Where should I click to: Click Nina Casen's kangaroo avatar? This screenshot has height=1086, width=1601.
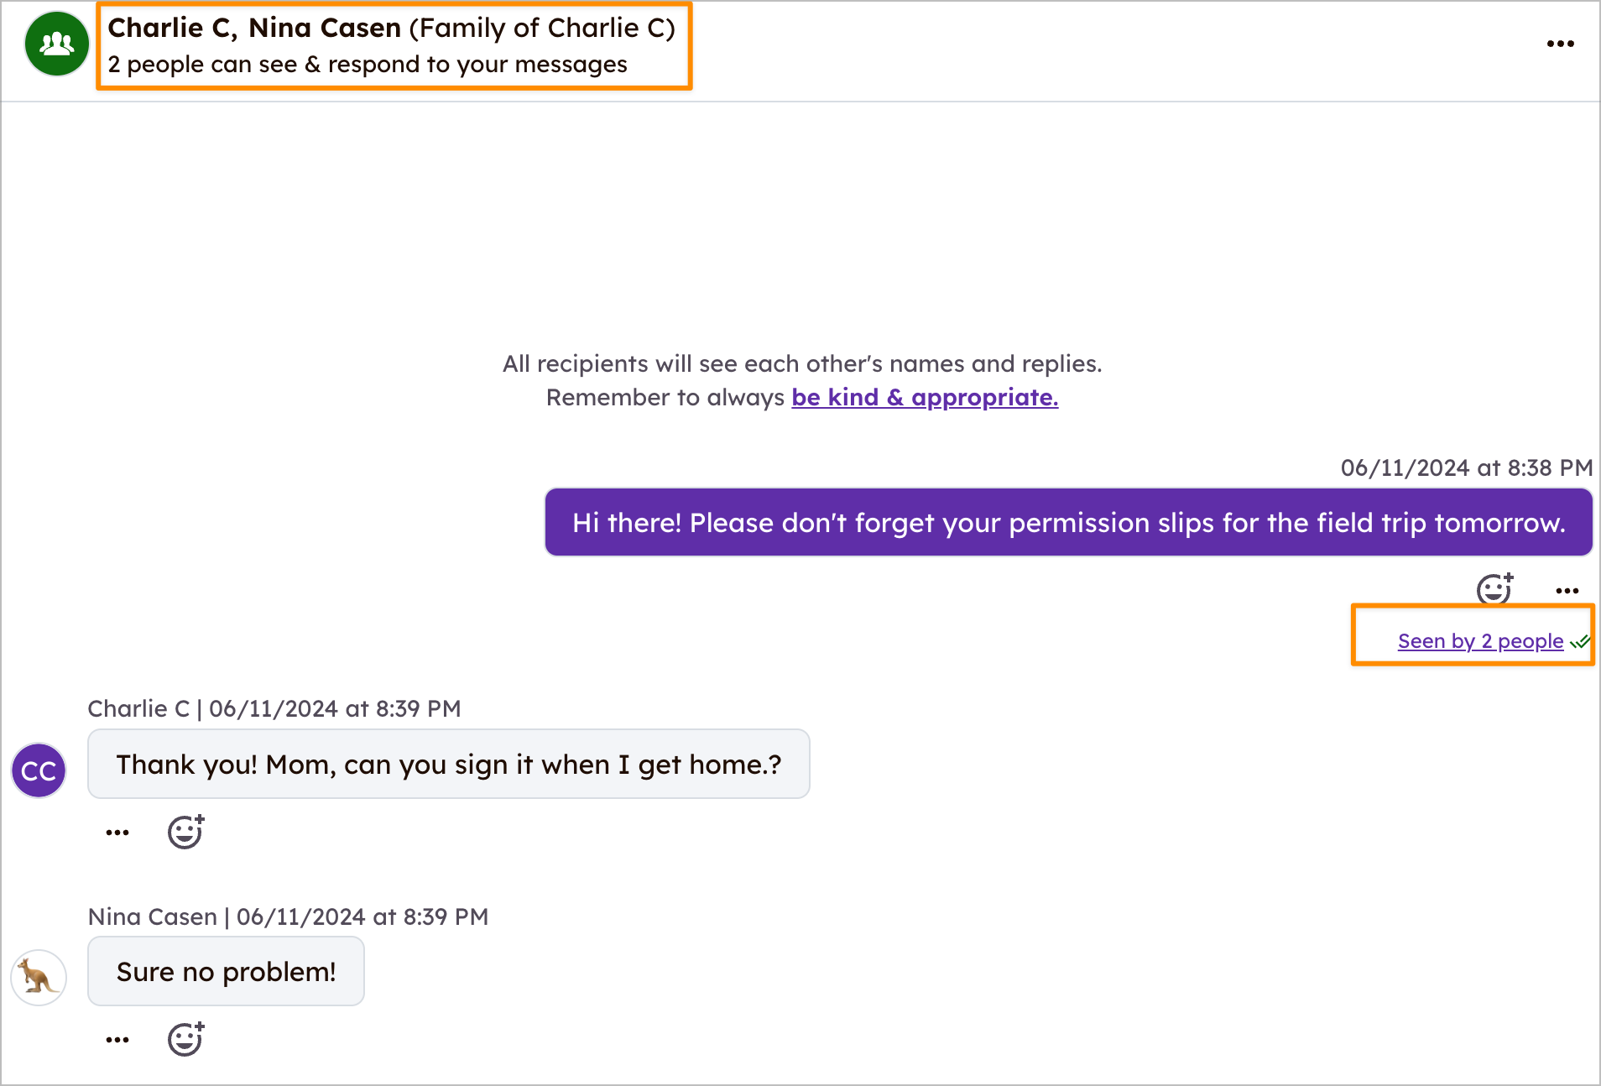pyautogui.click(x=39, y=977)
